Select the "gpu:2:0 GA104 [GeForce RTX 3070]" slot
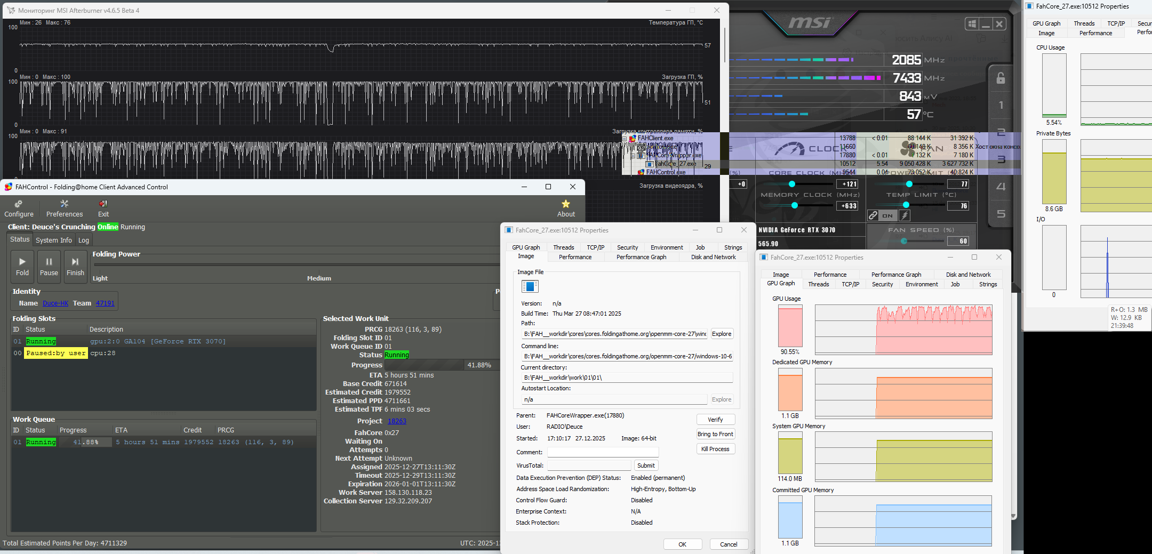 point(164,341)
